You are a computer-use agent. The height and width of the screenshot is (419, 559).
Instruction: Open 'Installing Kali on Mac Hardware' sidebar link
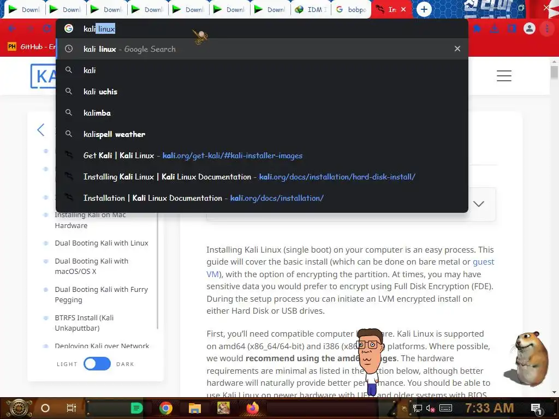pyautogui.click(x=90, y=220)
